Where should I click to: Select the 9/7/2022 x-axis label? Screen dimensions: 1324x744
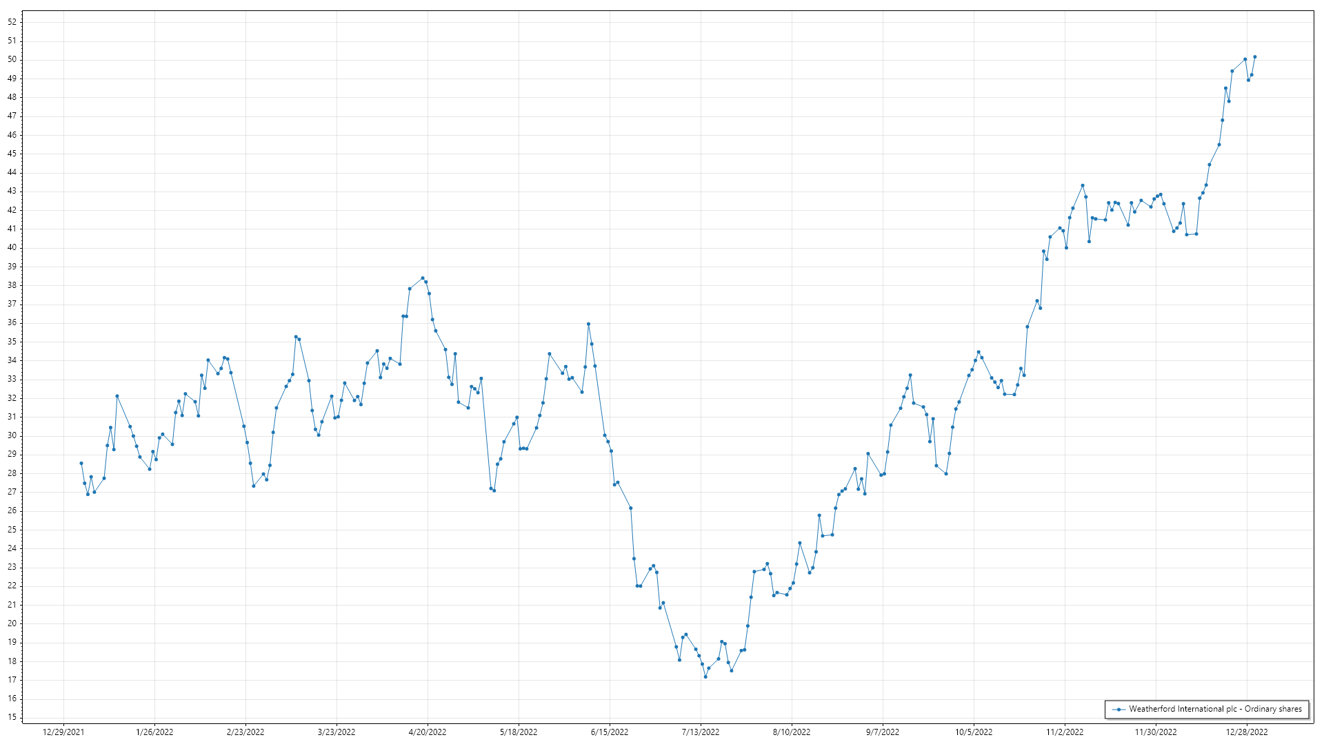click(x=883, y=732)
